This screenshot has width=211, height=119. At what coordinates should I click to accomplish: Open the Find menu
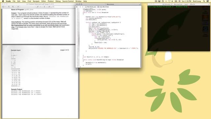(29, 1)
